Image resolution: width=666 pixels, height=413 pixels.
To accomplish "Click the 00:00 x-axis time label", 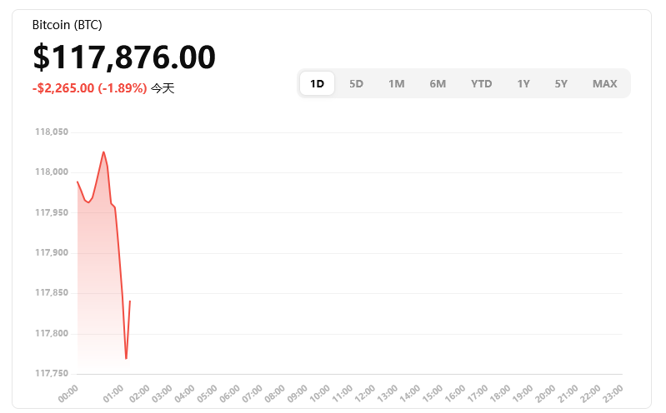I will (x=68, y=392).
